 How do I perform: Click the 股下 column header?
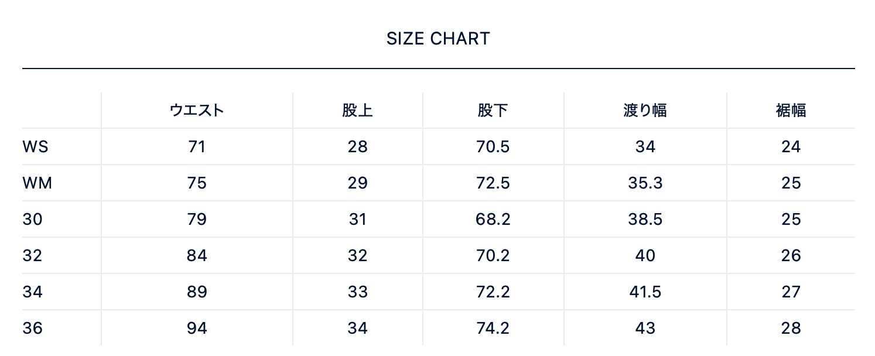pos(493,110)
